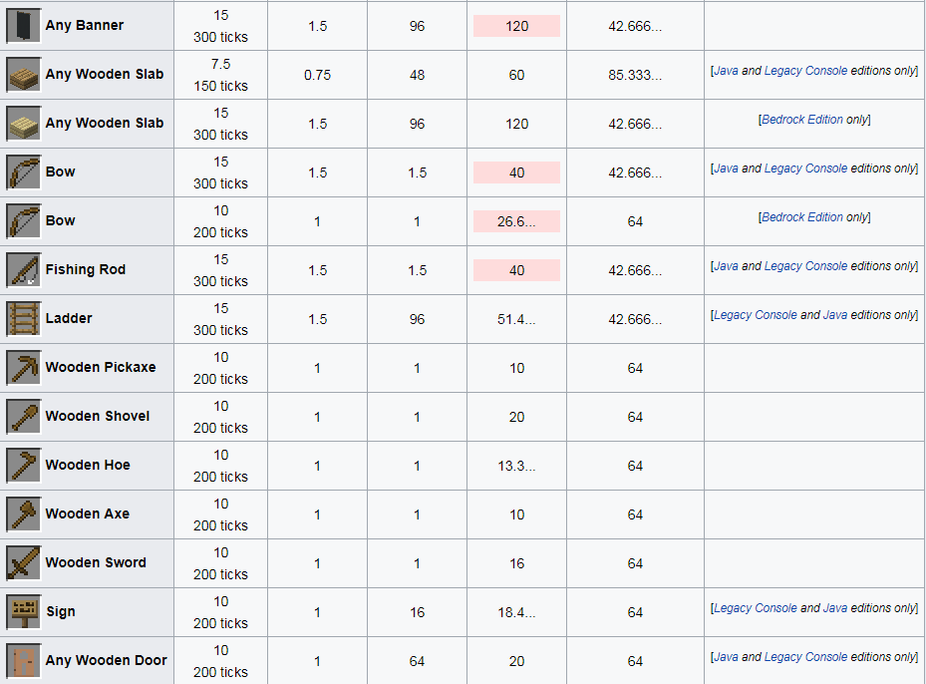Click the Bow icon in the Bedrock row
This screenshot has height=684, width=926.
[x=23, y=220]
